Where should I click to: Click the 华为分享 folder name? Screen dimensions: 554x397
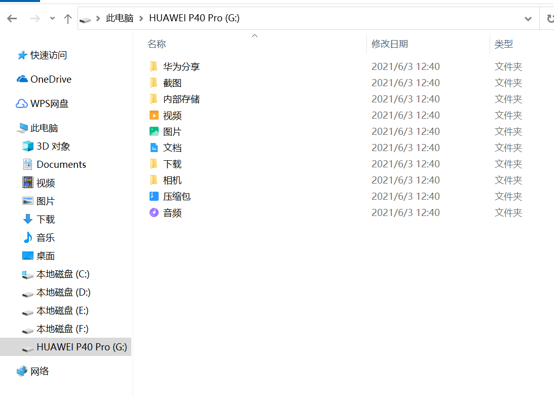(181, 66)
